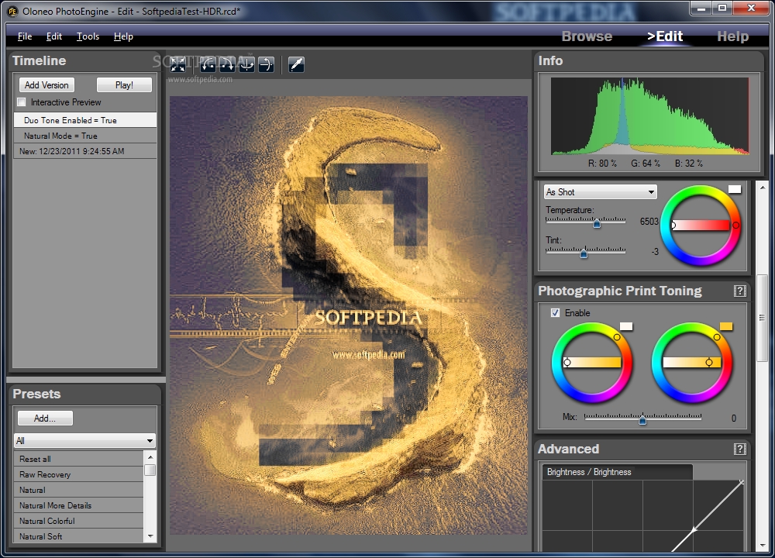
Task: Switch to the Browse section
Action: click(x=587, y=36)
